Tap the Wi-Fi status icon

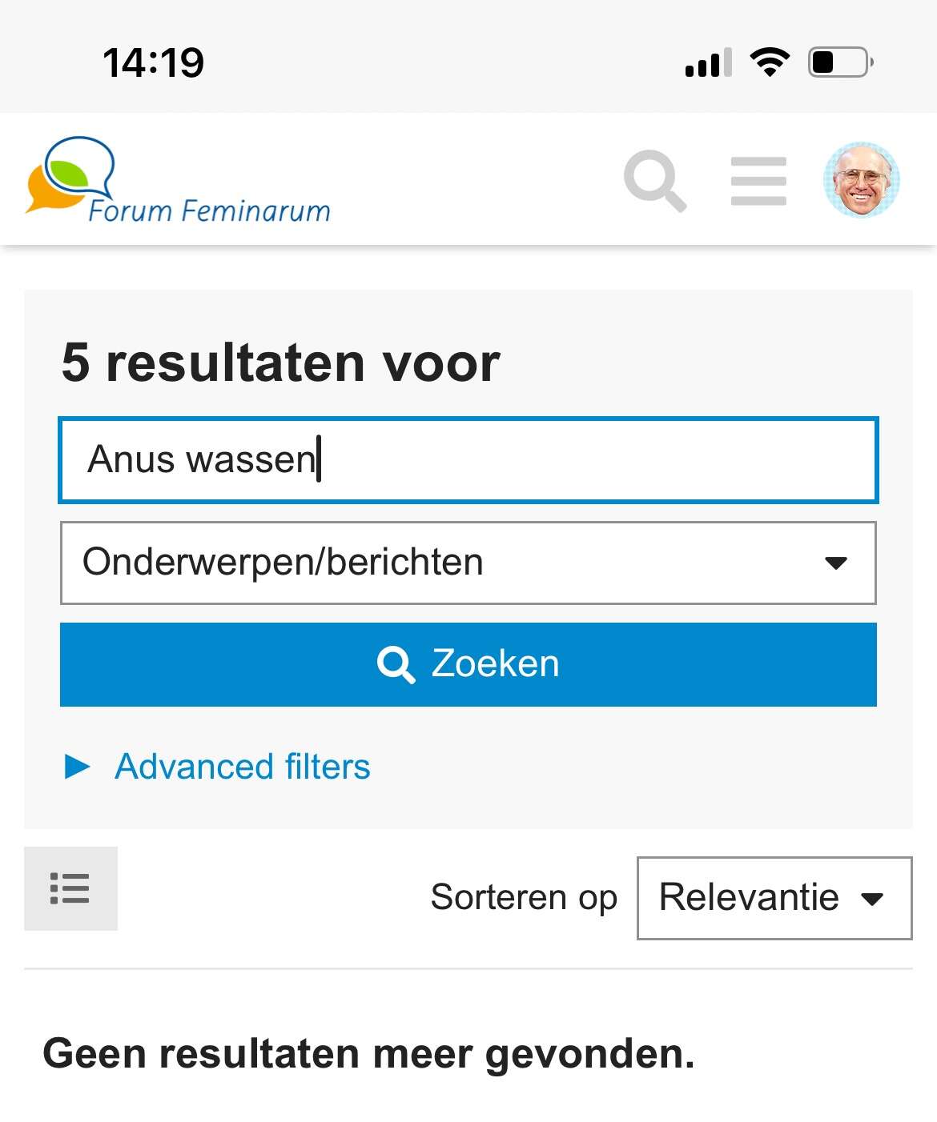[770, 62]
